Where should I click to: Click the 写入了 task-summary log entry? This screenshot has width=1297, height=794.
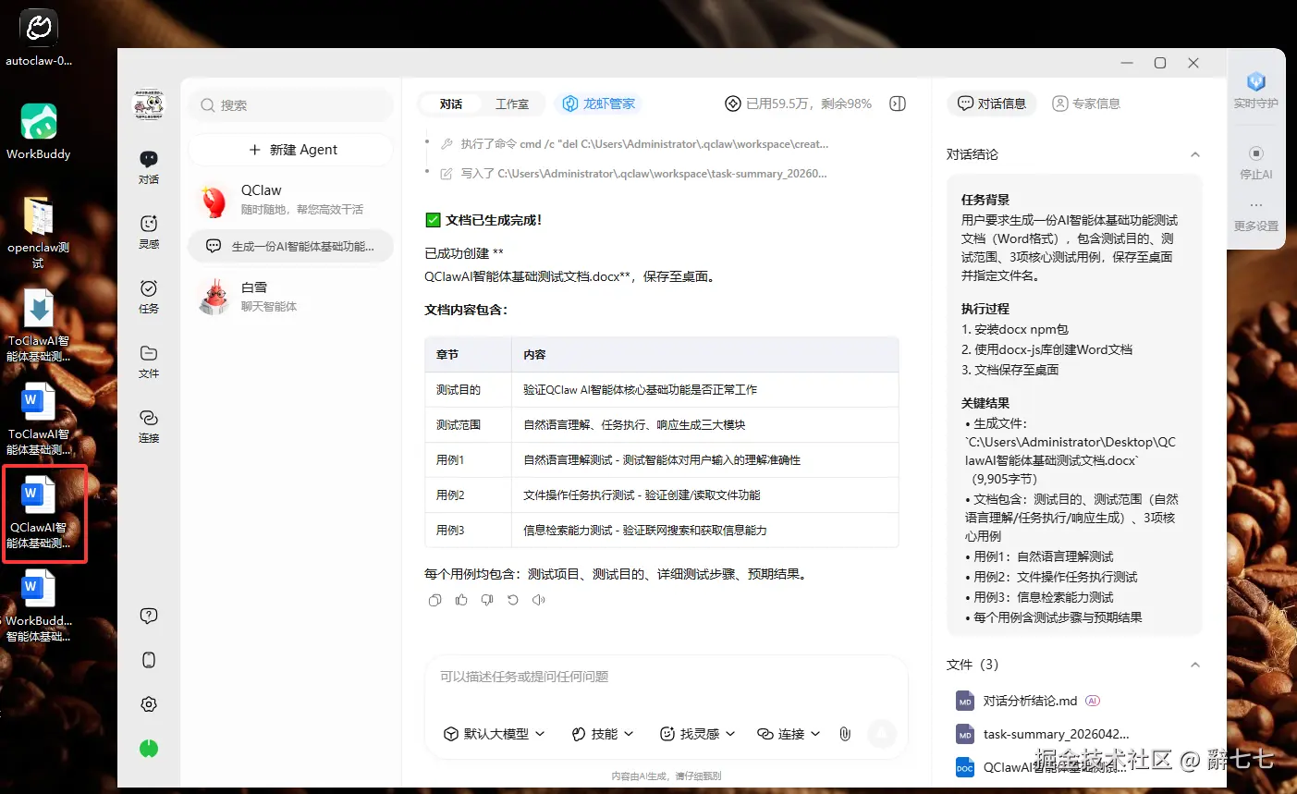(x=634, y=174)
